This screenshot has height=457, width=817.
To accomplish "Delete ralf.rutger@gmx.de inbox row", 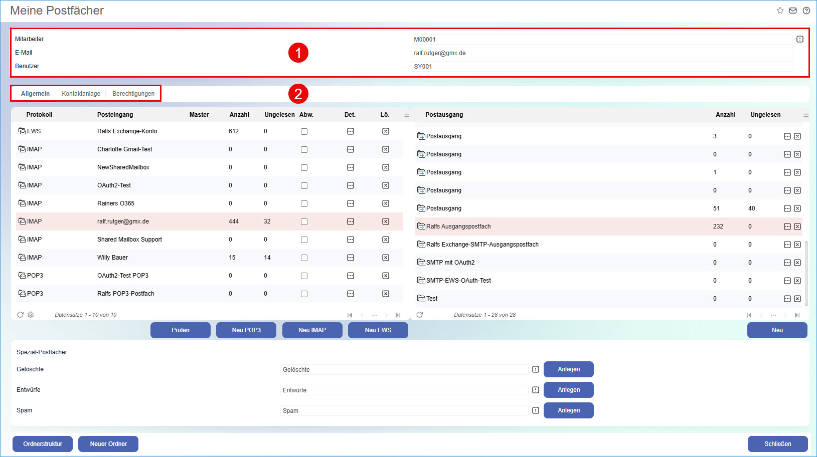I will 386,221.
